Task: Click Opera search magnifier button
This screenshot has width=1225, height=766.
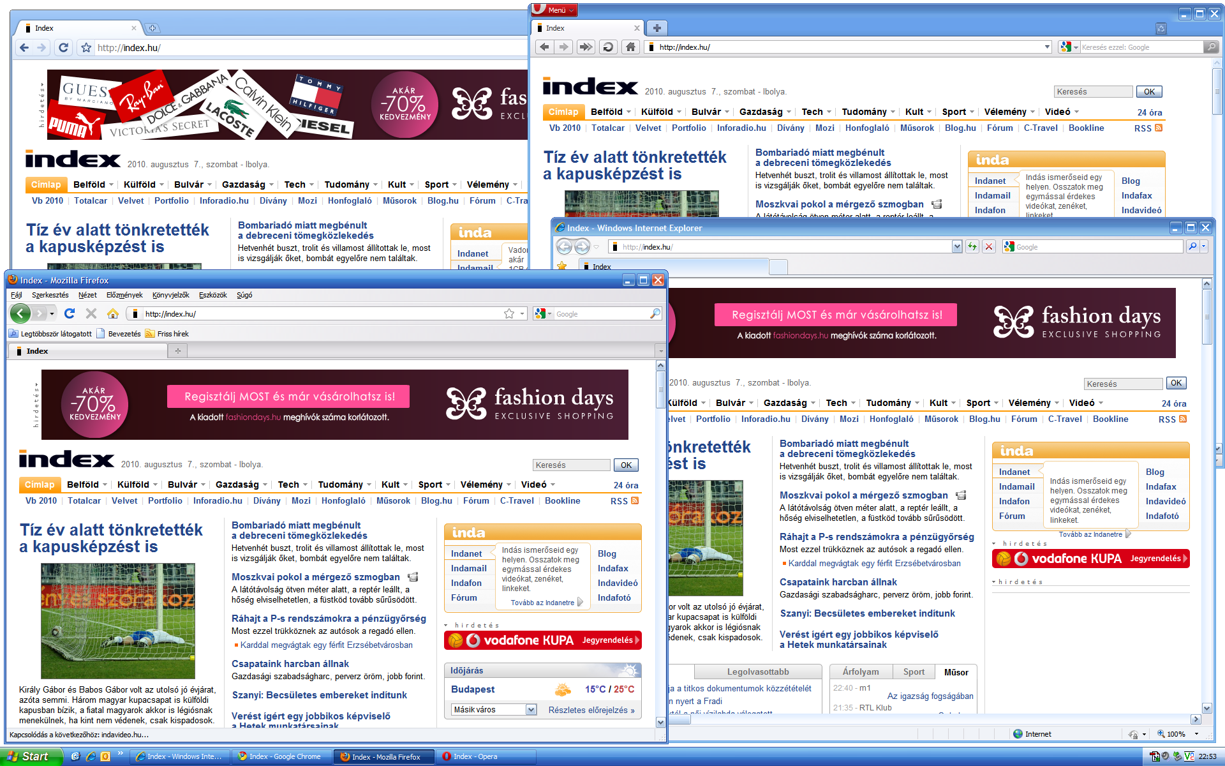Action: coord(1210,47)
